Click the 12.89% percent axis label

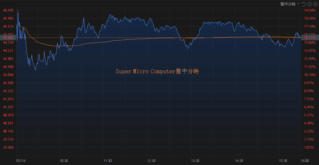(310, 59)
